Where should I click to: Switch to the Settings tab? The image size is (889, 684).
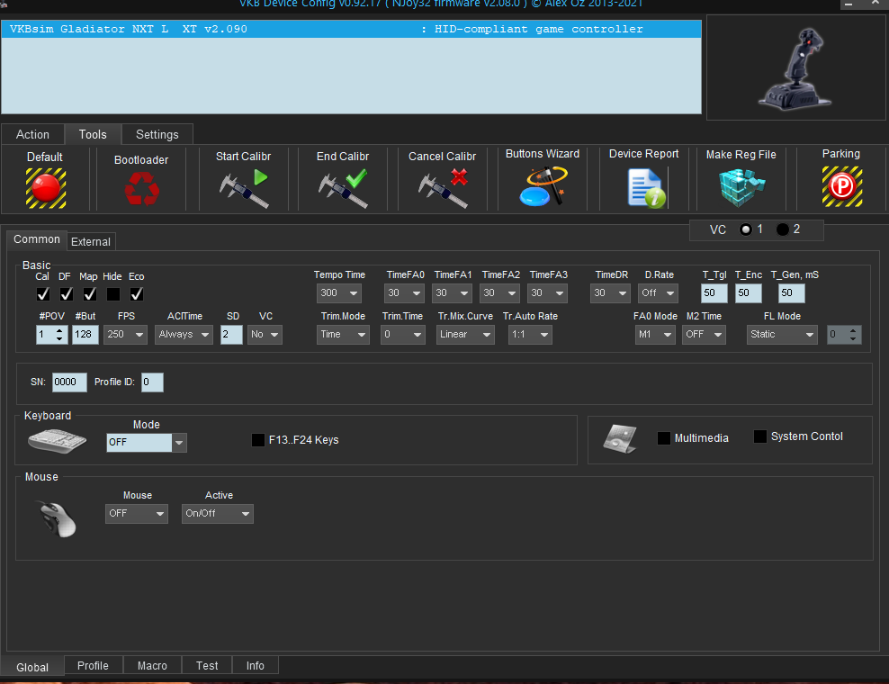[x=157, y=134]
